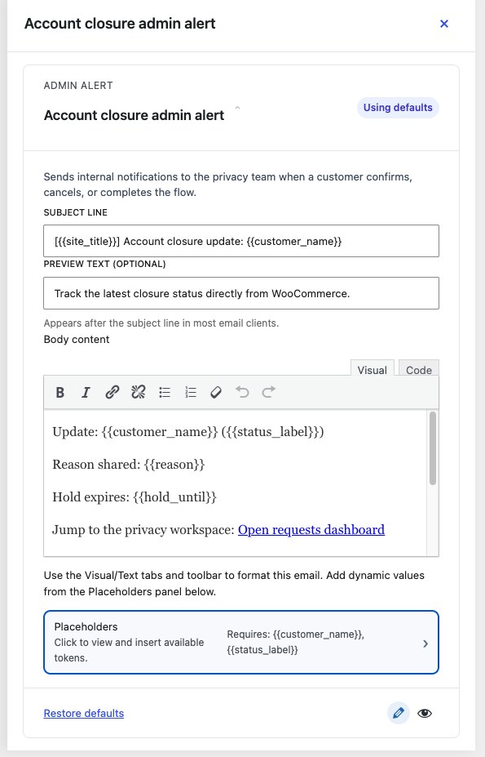Viewport: 485px width, 757px height.
Task: Click the 'Hold expires: {{hold_until}}' line
Action: 134,497
